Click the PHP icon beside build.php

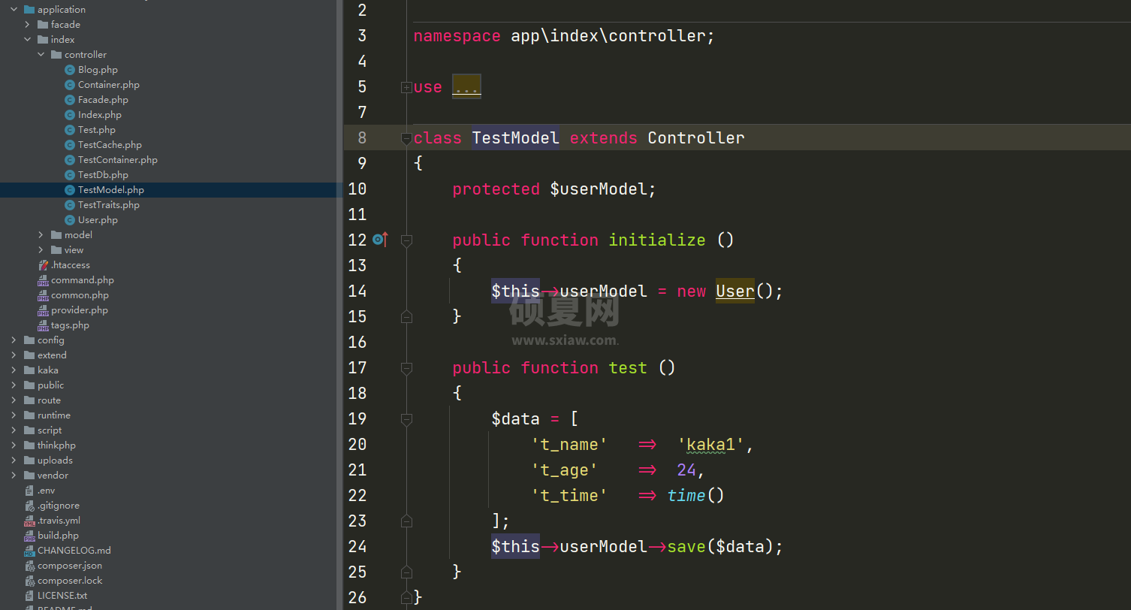click(29, 536)
